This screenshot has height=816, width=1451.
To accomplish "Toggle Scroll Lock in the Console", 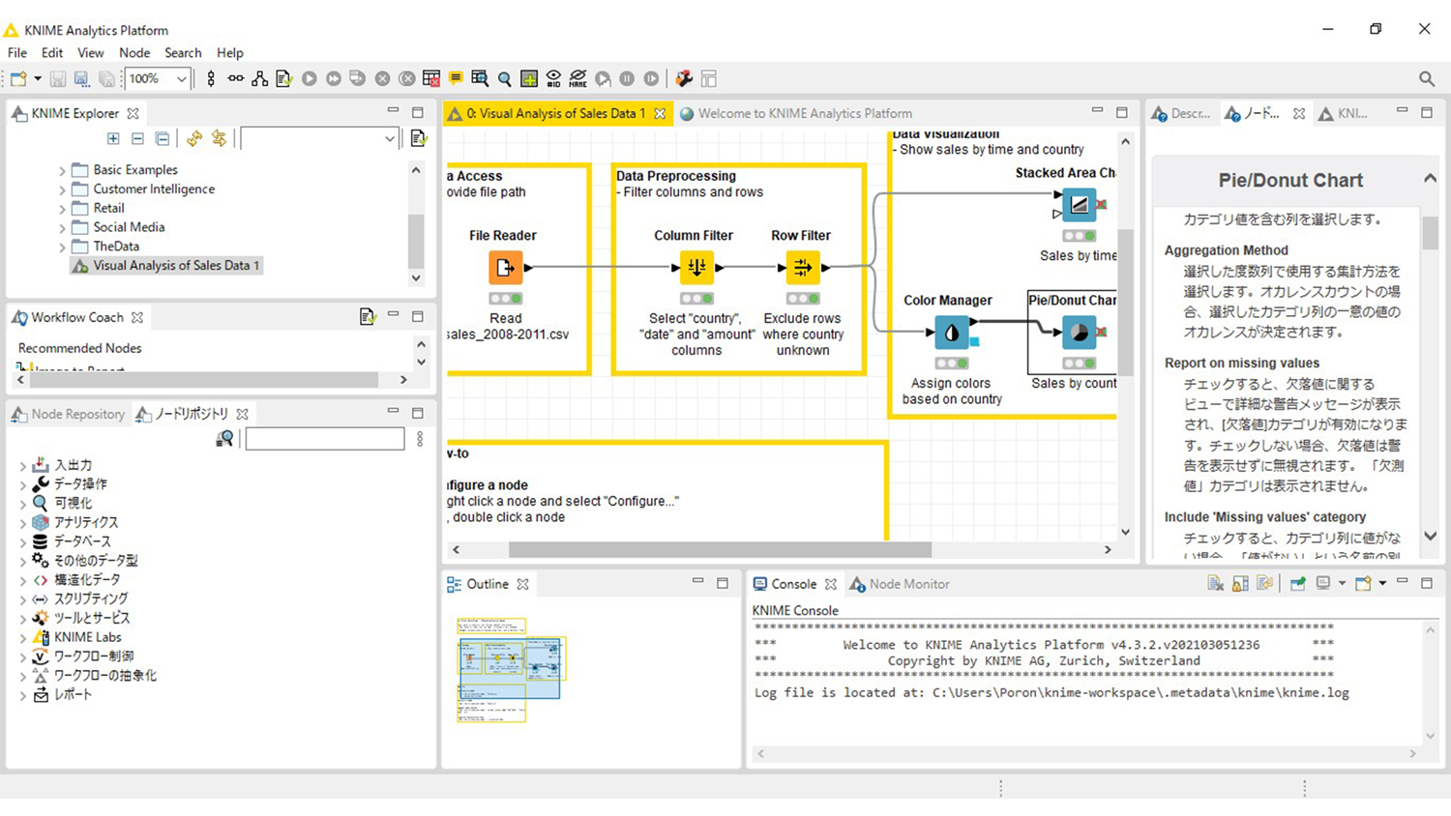I will pyautogui.click(x=1240, y=584).
